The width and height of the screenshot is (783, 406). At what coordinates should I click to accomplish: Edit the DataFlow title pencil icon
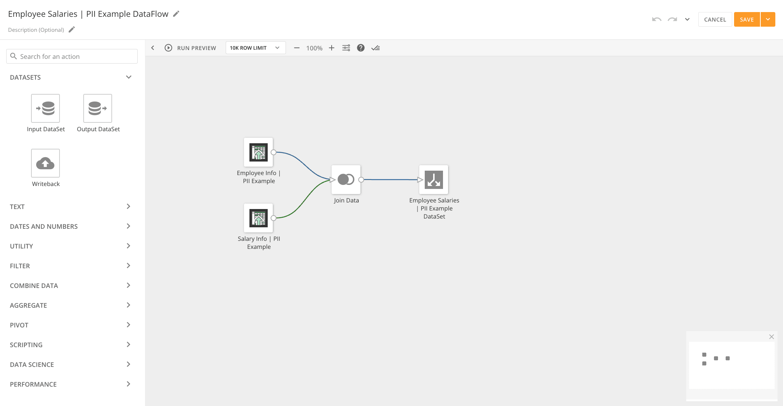(176, 14)
